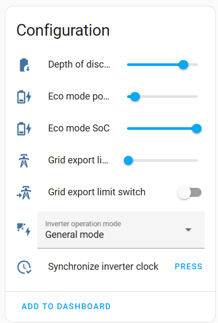
Task: Open the Eco mode SoC entity label
Action: pyautogui.click(x=79, y=128)
